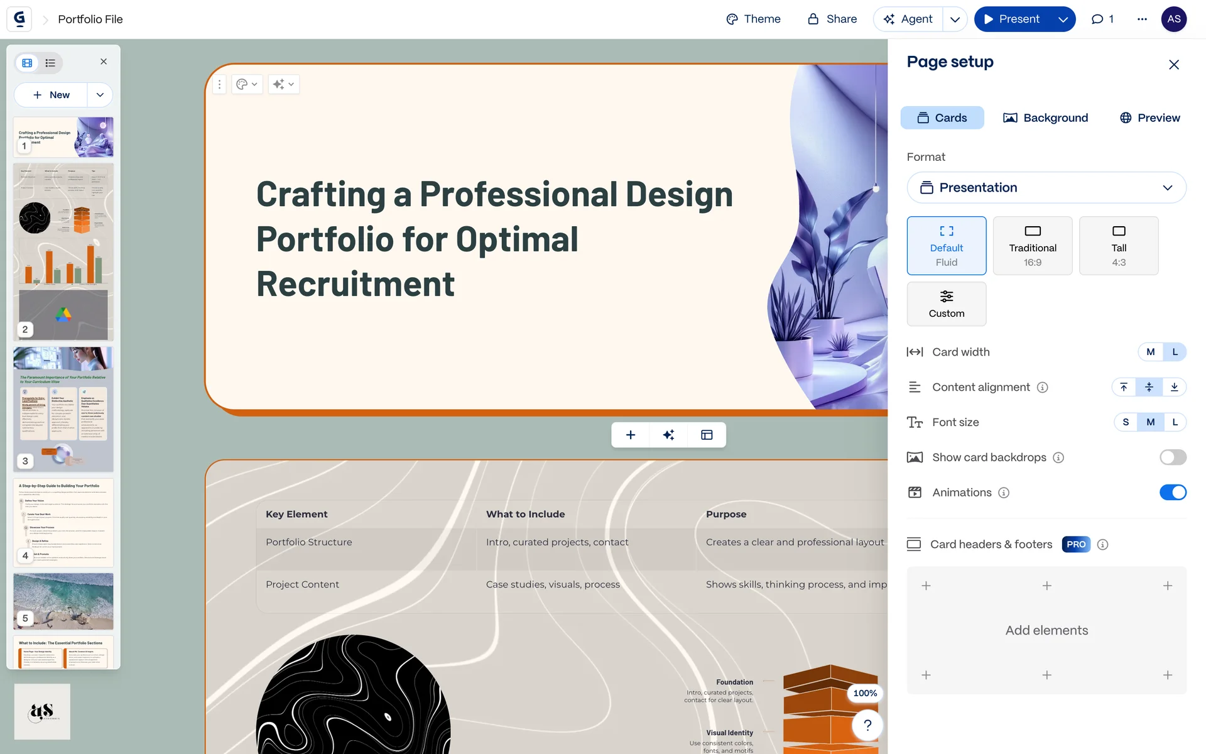Open the Theme button

[753, 19]
